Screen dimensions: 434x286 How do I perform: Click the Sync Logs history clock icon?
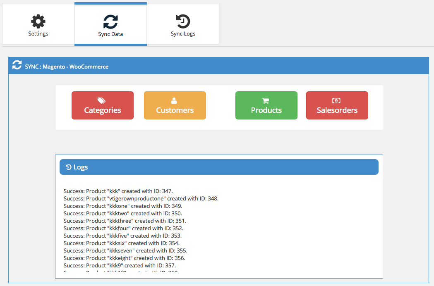183,21
